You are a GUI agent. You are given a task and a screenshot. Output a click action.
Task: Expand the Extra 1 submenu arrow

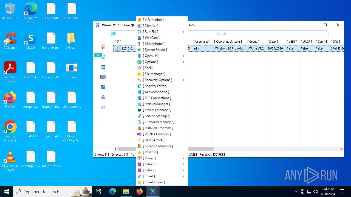pyautogui.click(x=184, y=164)
